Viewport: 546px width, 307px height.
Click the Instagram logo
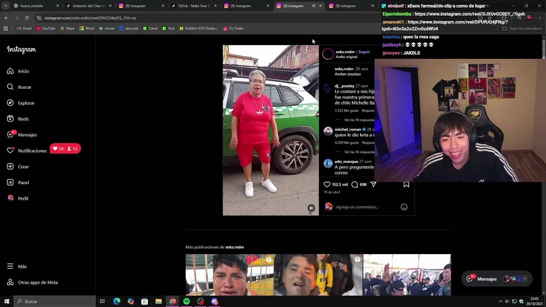[21, 49]
